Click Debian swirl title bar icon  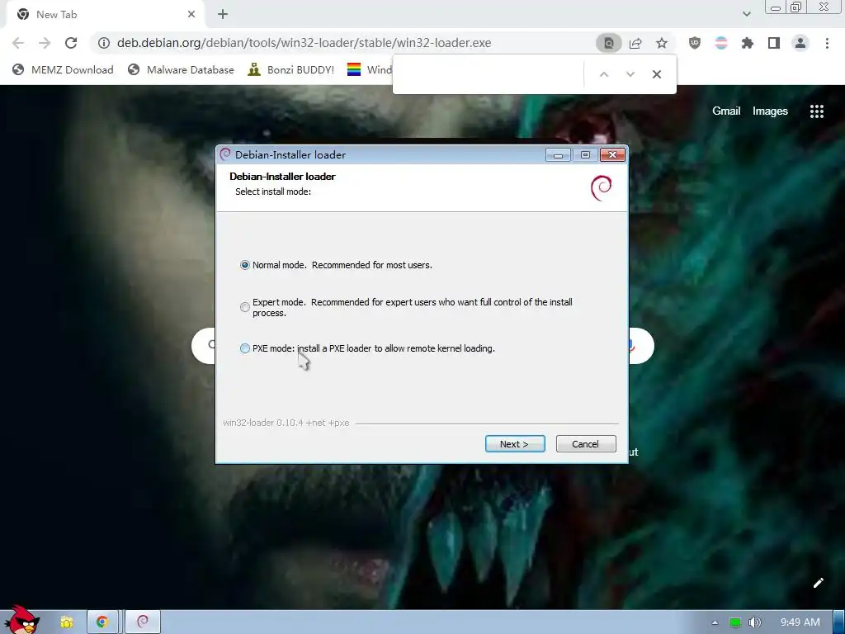pyautogui.click(x=225, y=154)
